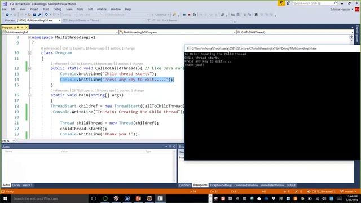Pause debugging with the Break All icon
This screenshot has width=361, height=203.
click(x=184, y=15)
